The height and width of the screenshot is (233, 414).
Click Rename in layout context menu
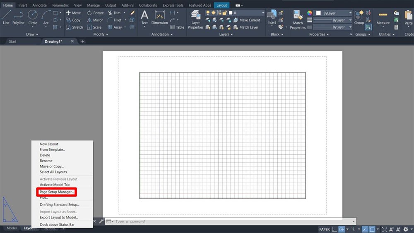click(x=46, y=161)
